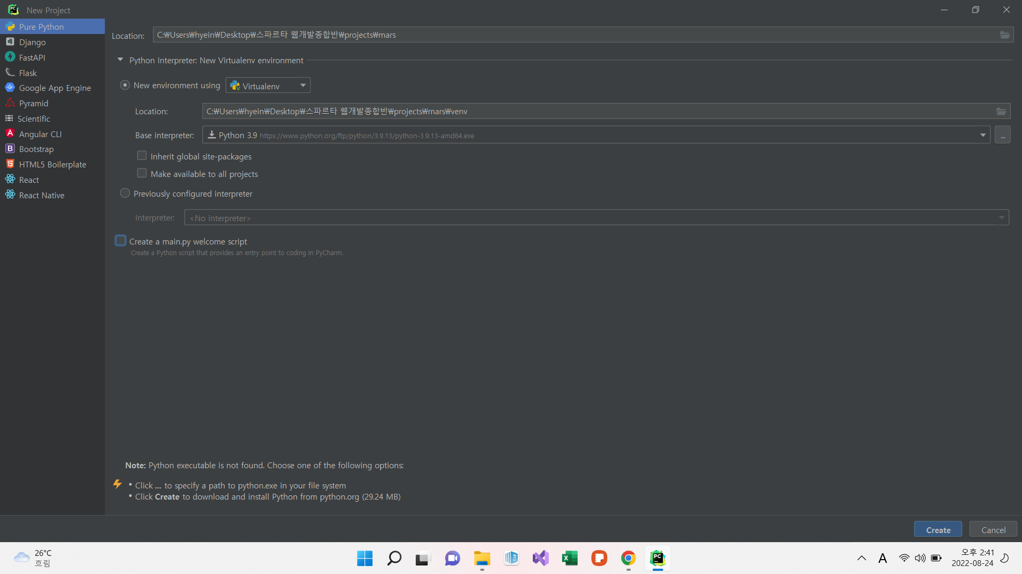This screenshot has height=574, width=1022.
Task: Click the virtualenv Location path field
Action: click(606, 111)
